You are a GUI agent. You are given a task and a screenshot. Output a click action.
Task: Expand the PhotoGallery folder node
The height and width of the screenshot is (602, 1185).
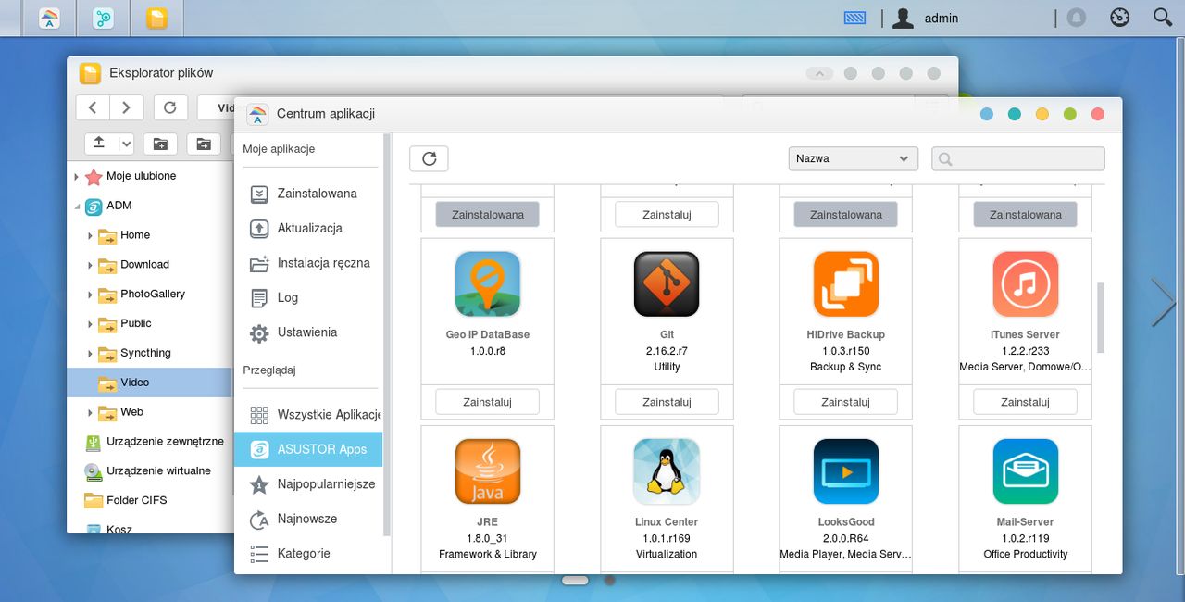tap(90, 295)
